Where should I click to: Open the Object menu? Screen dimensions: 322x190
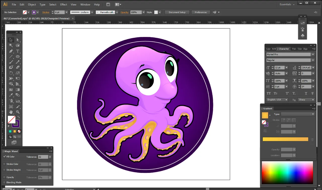coord(32,5)
